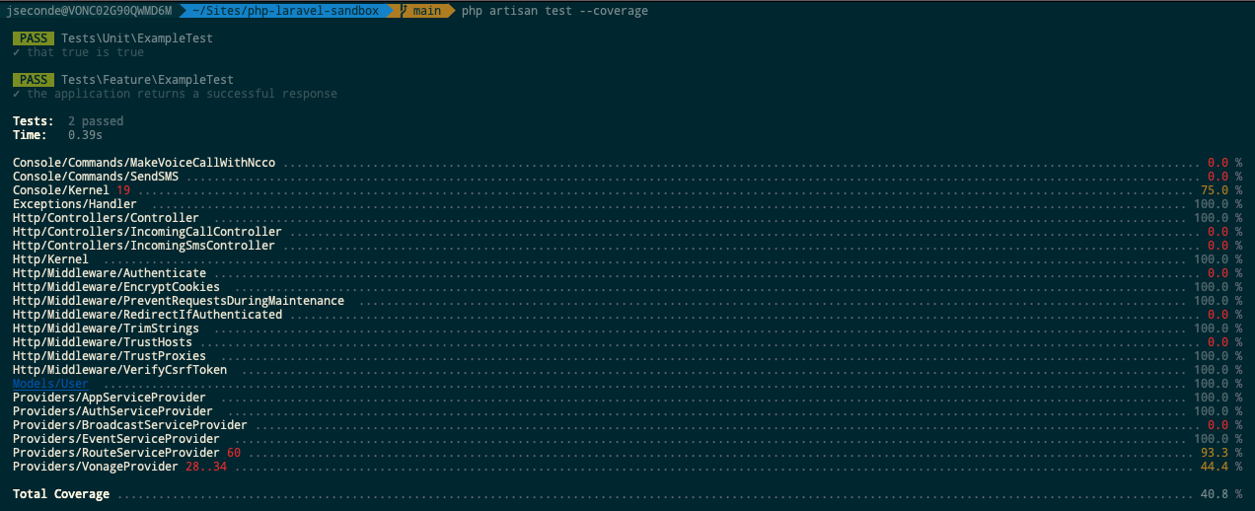
Task: Click Console/Commands/MakeVoiceCallWithNcco entry
Action: (144, 163)
